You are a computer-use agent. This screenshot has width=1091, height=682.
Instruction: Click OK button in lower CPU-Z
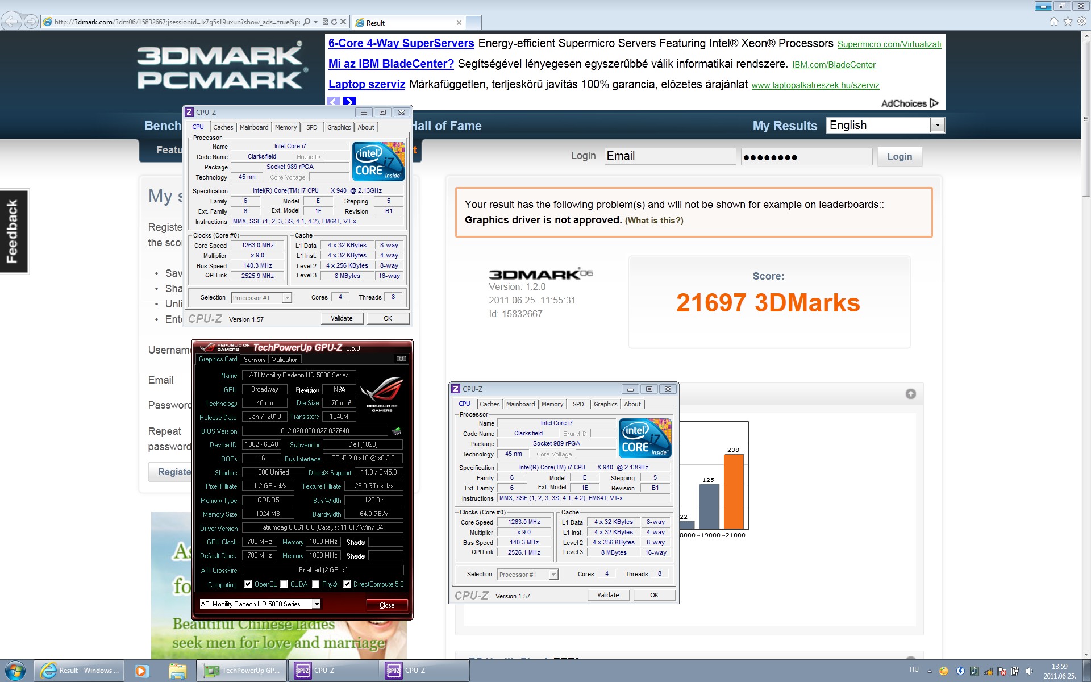pyautogui.click(x=654, y=595)
